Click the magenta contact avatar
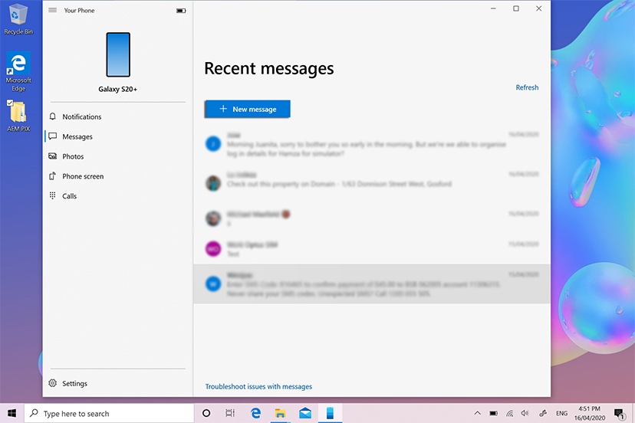Image resolution: width=635 pixels, height=423 pixels. click(213, 248)
